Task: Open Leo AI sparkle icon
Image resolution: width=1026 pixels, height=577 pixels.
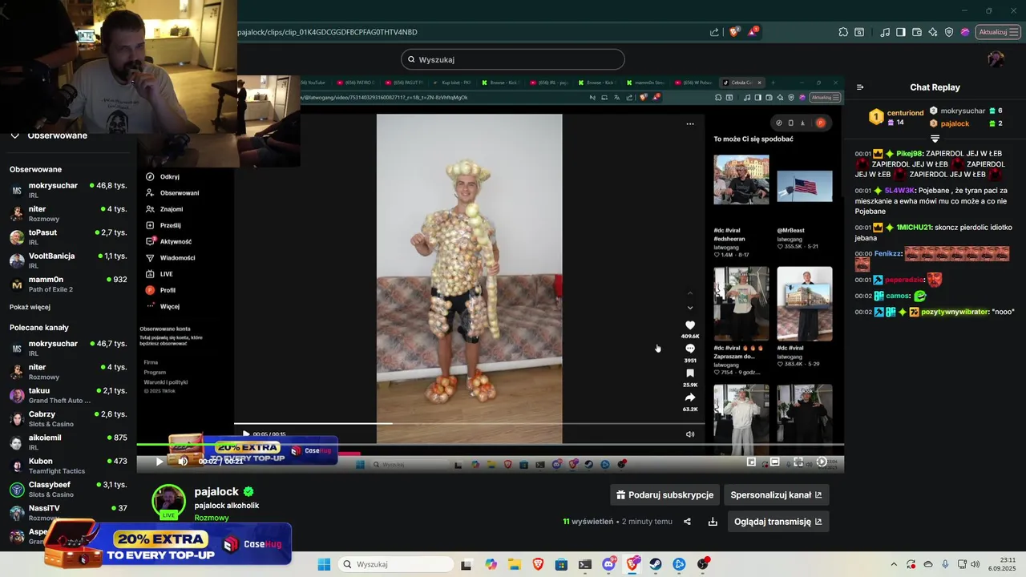Action: tap(933, 32)
